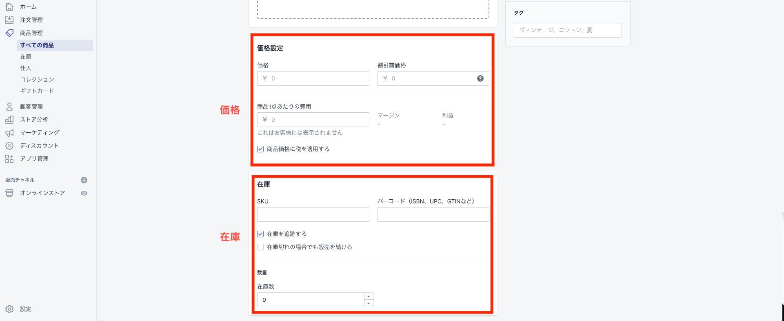The width and height of the screenshot is (784, 321).
Task: Click the ストア分析 bar chart icon
Action: 9,120
